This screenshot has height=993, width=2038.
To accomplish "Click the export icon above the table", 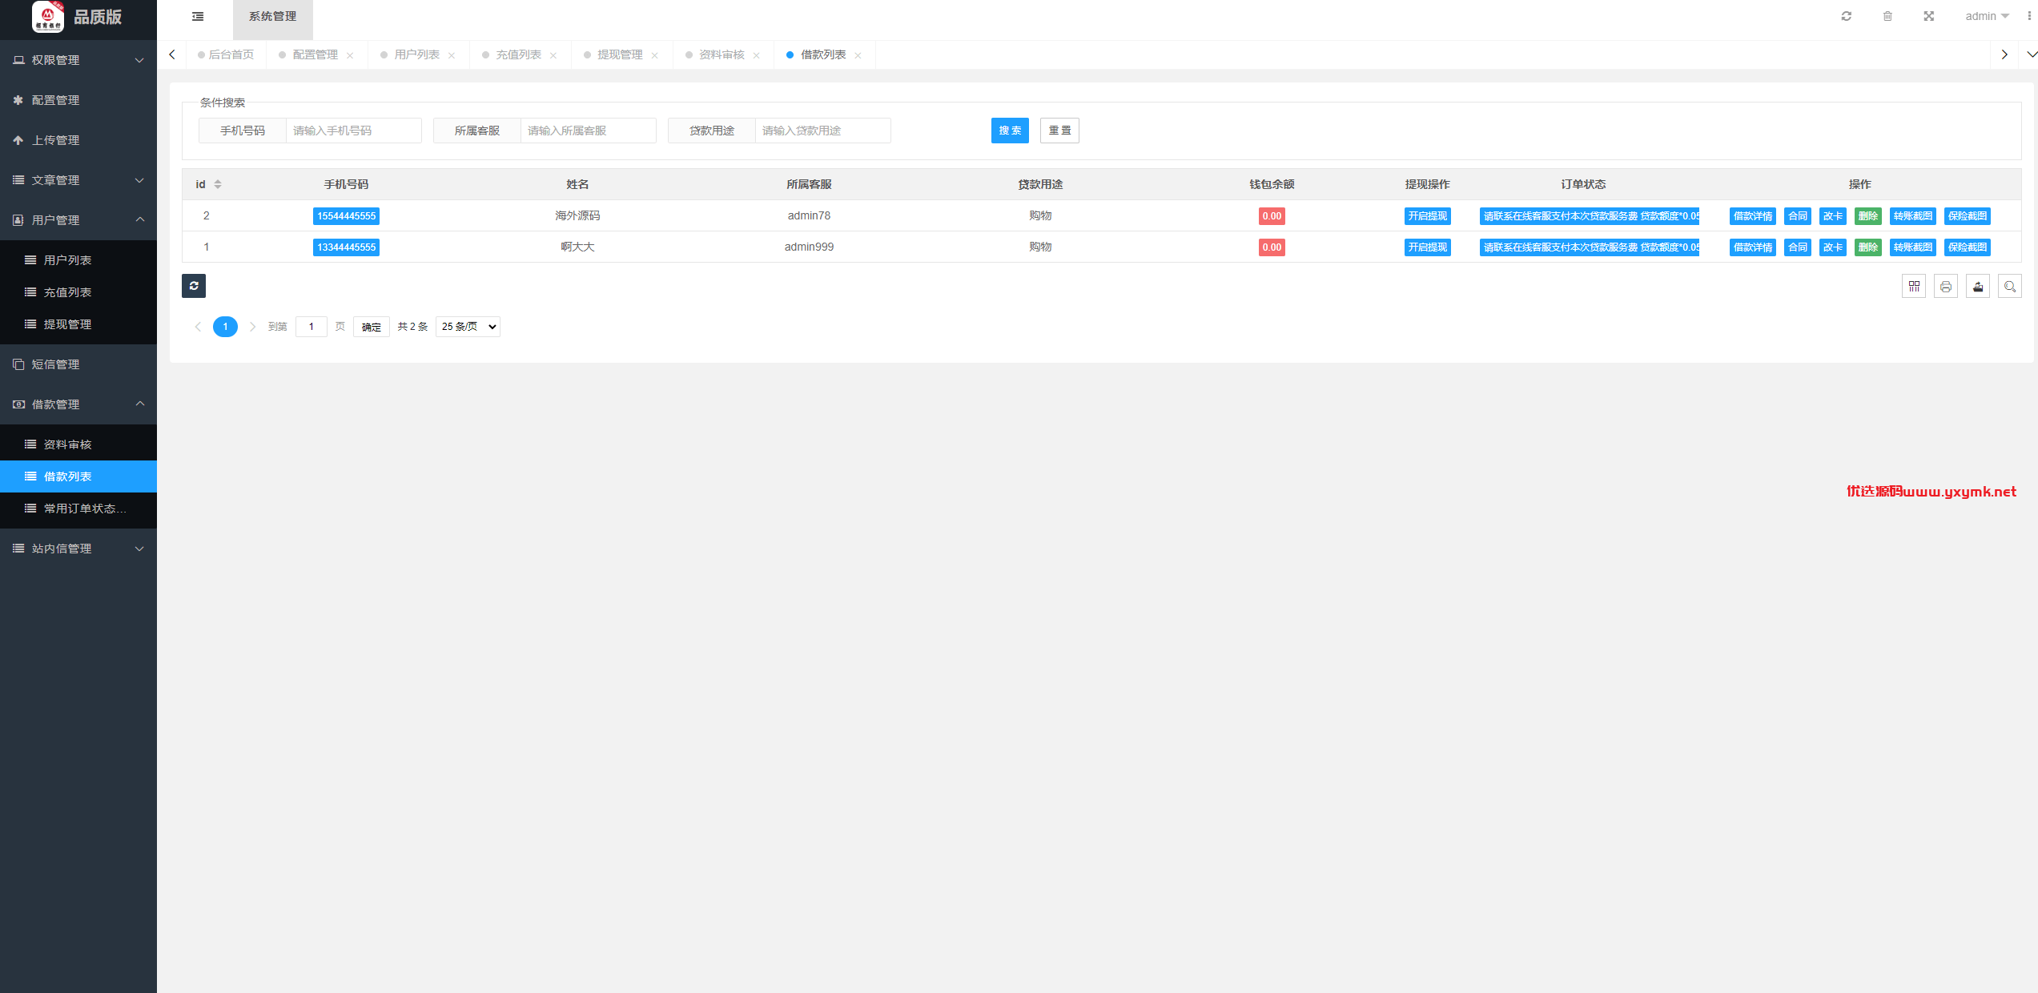I will click(x=1978, y=286).
